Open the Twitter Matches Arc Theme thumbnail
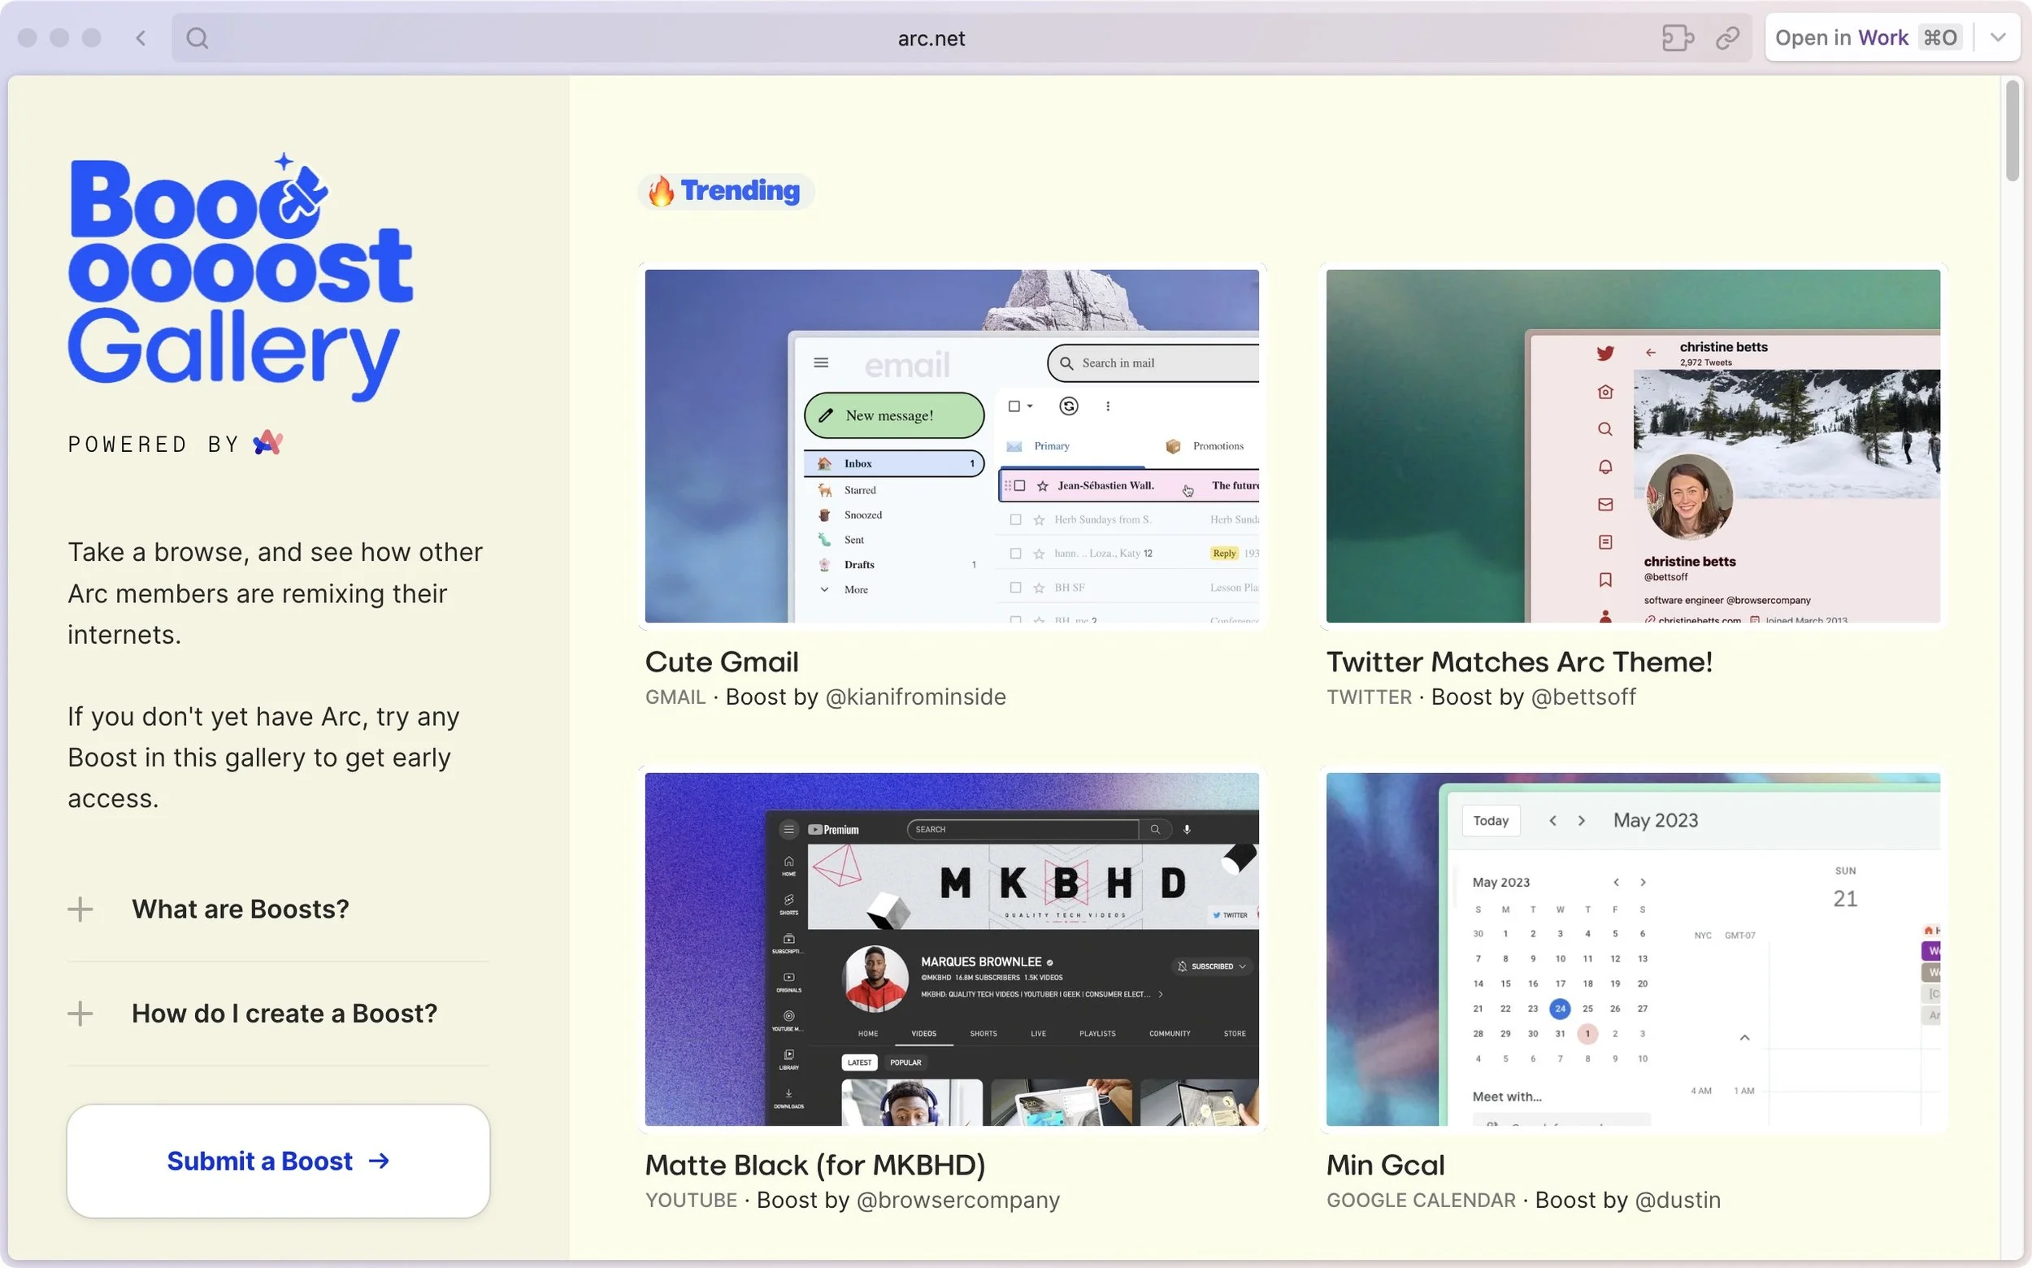 (1633, 446)
